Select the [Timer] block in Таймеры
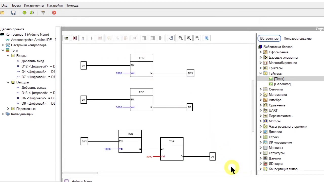This screenshot has width=324, height=182. 279,79
